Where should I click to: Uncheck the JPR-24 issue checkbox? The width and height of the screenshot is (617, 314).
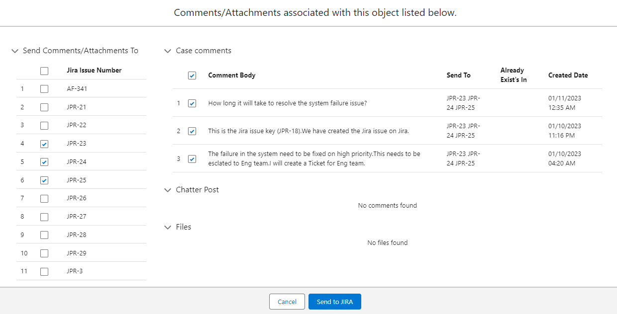(x=44, y=162)
